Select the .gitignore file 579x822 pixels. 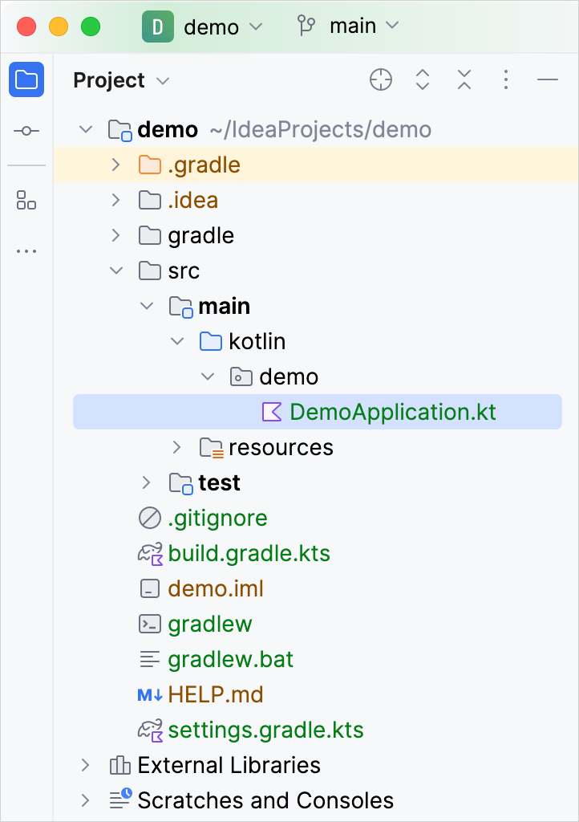coord(217,518)
